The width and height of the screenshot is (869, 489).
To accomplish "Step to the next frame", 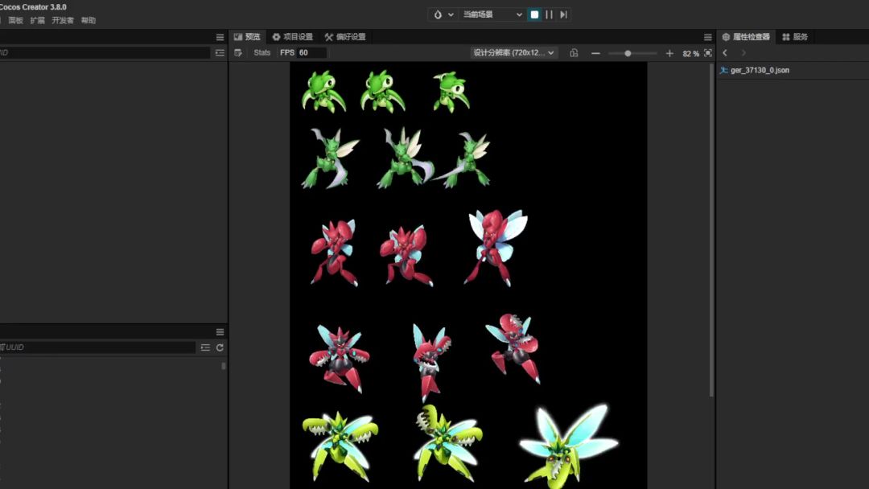I will pyautogui.click(x=563, y=14).
